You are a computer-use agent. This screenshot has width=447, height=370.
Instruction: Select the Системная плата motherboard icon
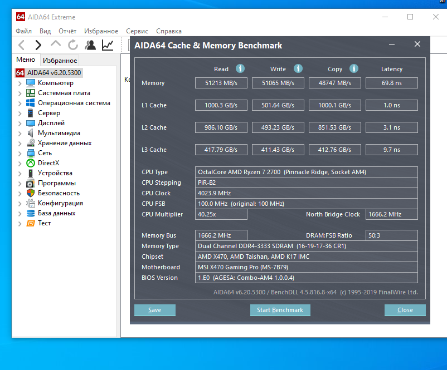pos(31,93)
